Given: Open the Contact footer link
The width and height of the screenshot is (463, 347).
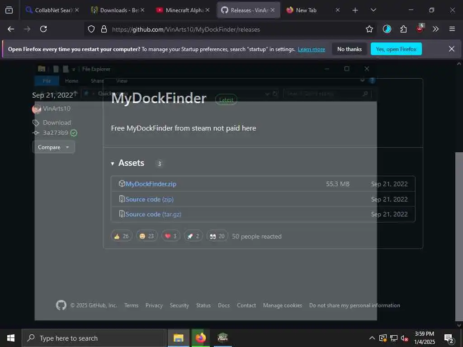Looking at the screenshot, I should coord(246,305).
